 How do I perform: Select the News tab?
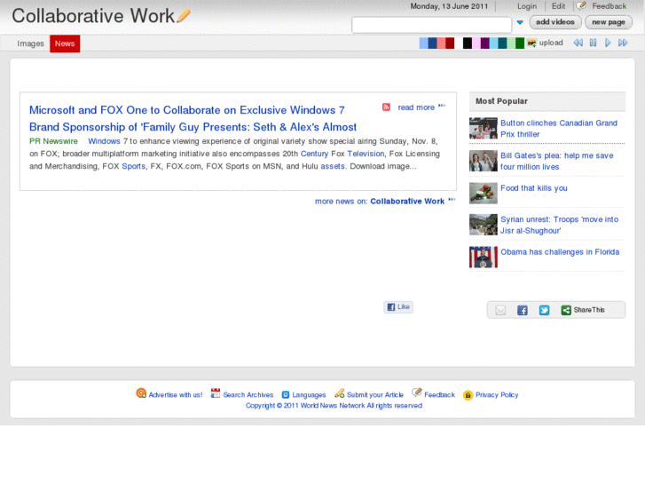tap(65, 44)
